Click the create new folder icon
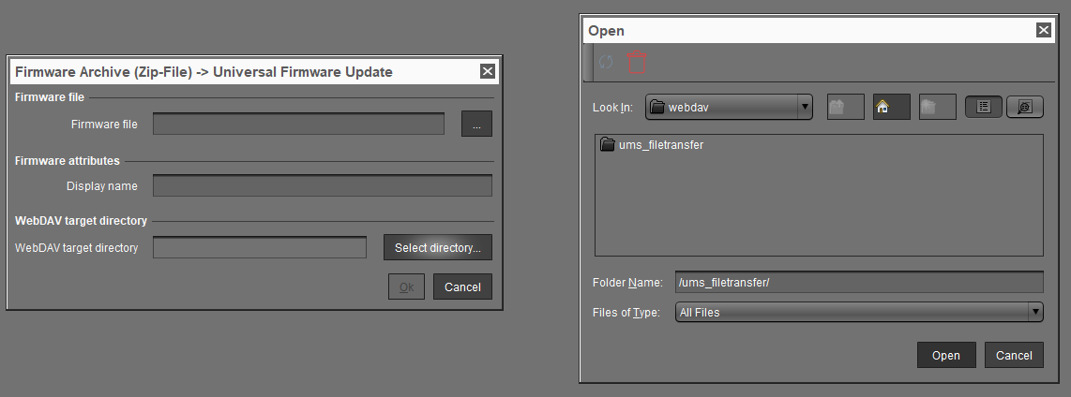Image resolution: width=1071 pixels, height=397 pixels. [937, 107]
